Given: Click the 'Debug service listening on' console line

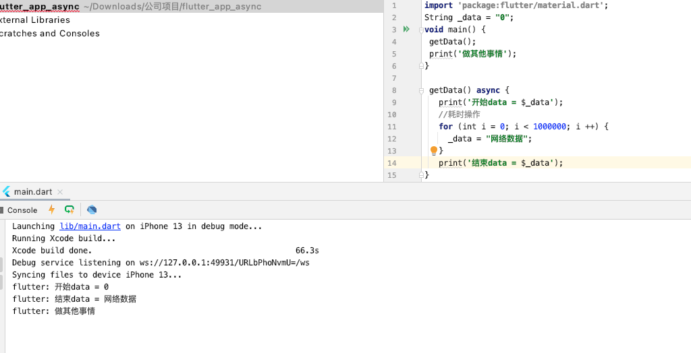Looking at the screenshot, I should (x=161, y=263).
